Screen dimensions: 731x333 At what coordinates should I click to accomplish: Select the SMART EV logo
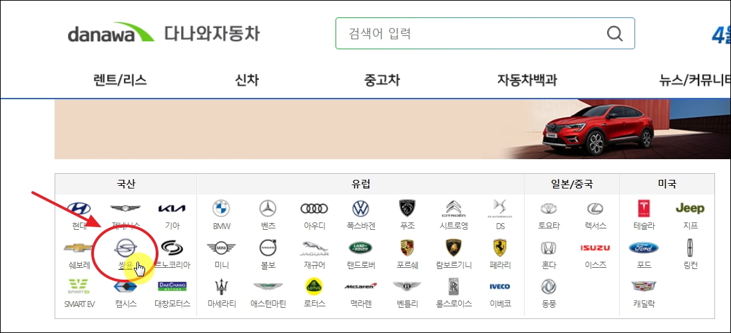coord(79,286)
